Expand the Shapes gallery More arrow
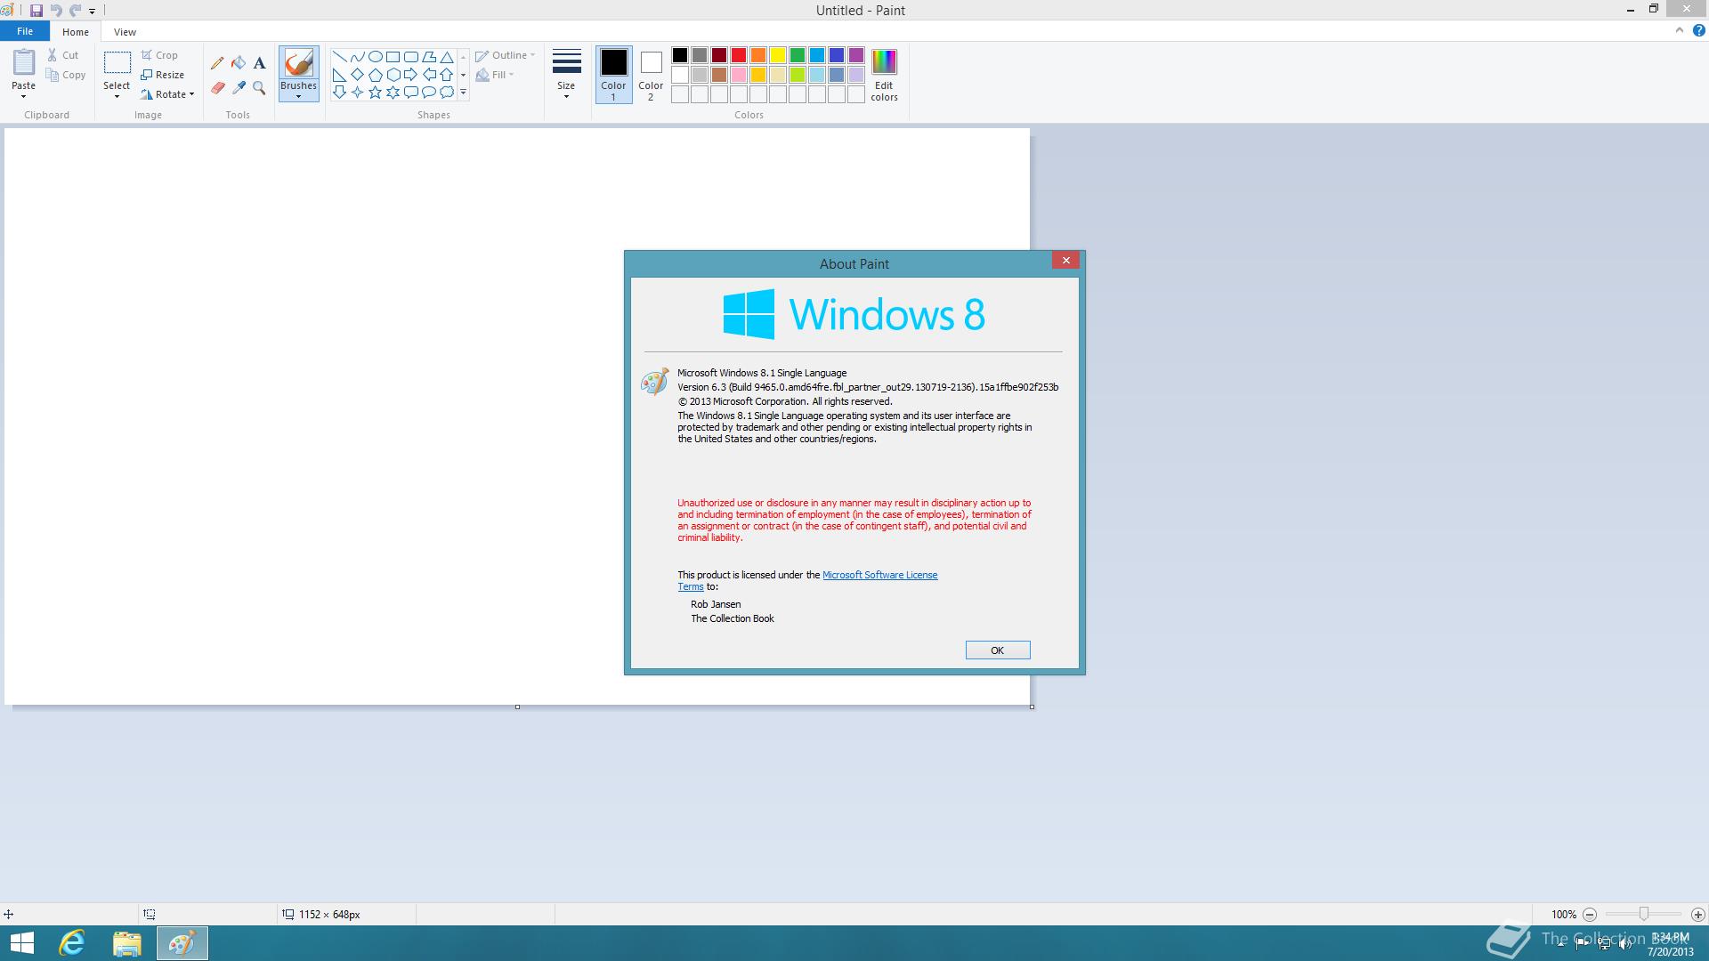Image resolution: width=1709 pixels, height=961 pixels. point(463,93)
